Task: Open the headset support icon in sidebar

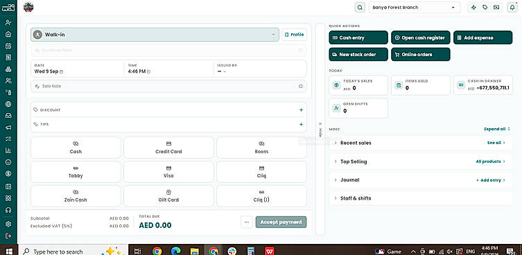Action: coord(8,210)
